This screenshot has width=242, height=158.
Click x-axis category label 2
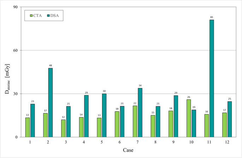(48, 142)
